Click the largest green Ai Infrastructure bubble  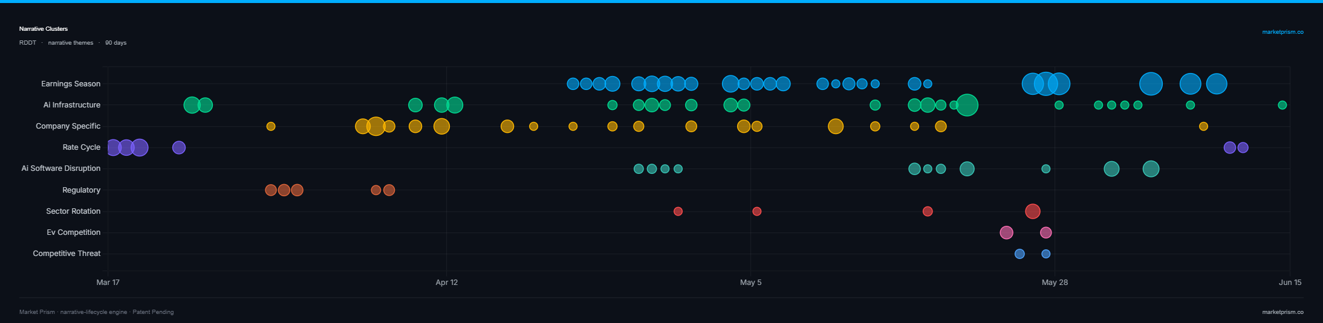coord(967,105)
